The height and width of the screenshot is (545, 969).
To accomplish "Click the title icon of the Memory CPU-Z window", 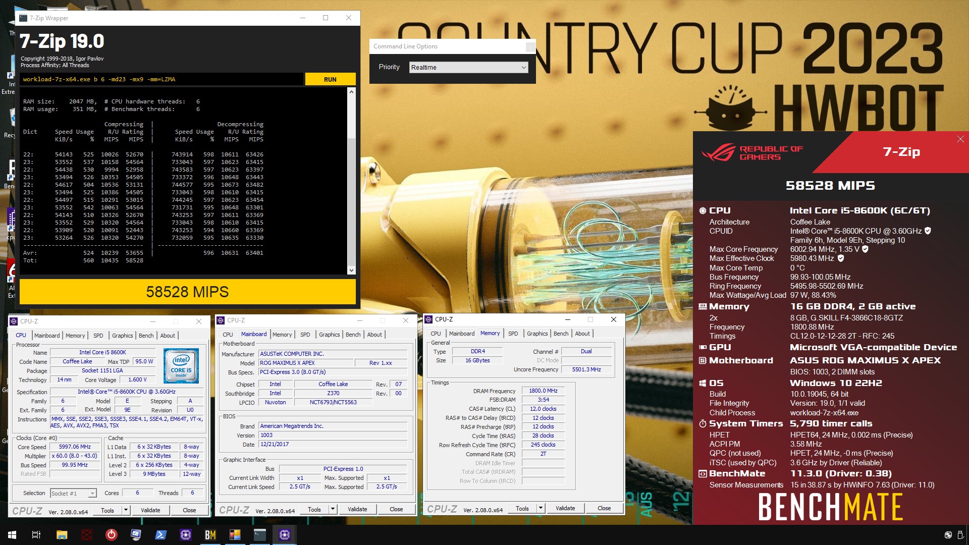I will click(428, 319).
